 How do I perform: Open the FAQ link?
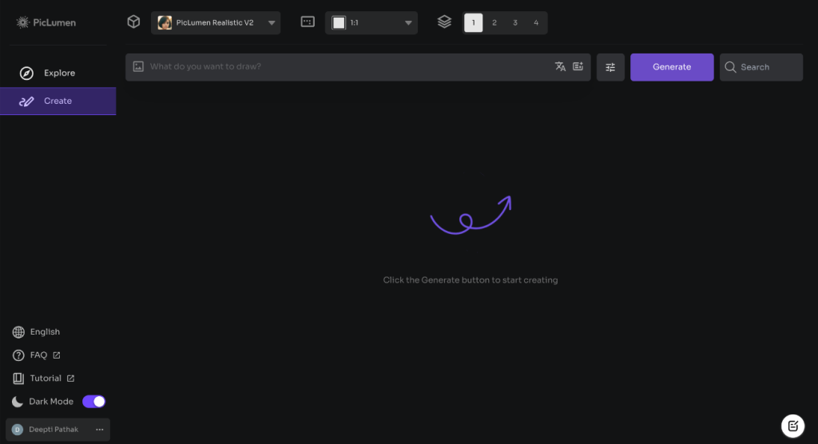click(38, 355)
